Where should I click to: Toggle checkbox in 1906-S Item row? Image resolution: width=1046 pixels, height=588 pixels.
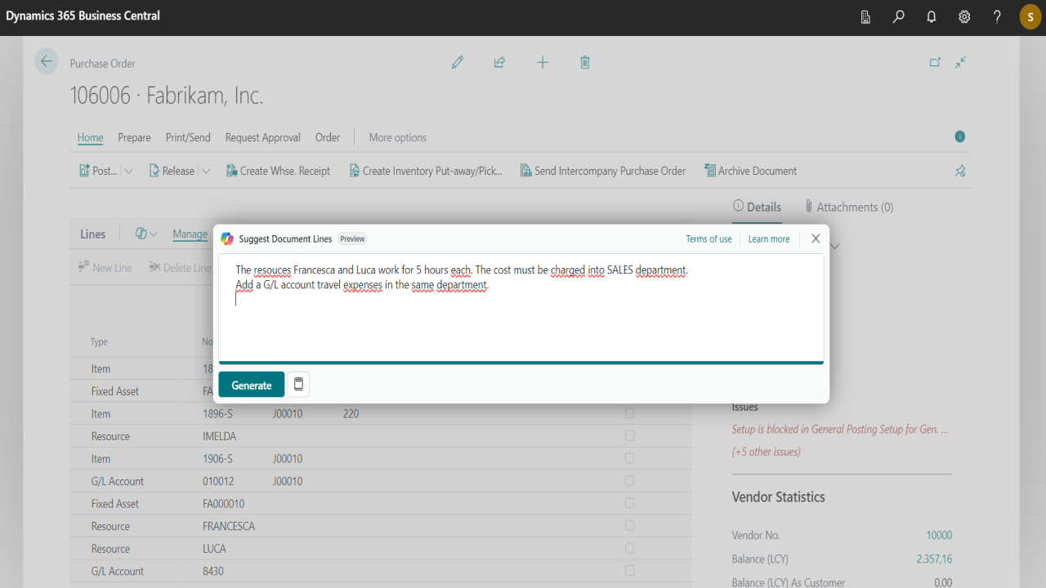coord(629,458)
